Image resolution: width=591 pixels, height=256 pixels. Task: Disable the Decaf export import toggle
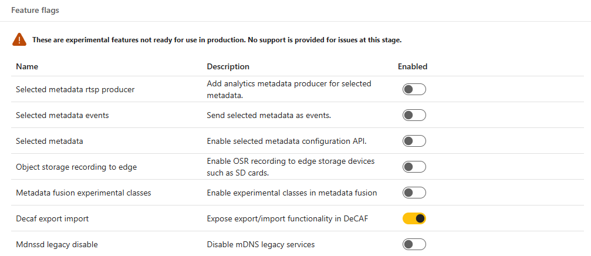point(414,218)
